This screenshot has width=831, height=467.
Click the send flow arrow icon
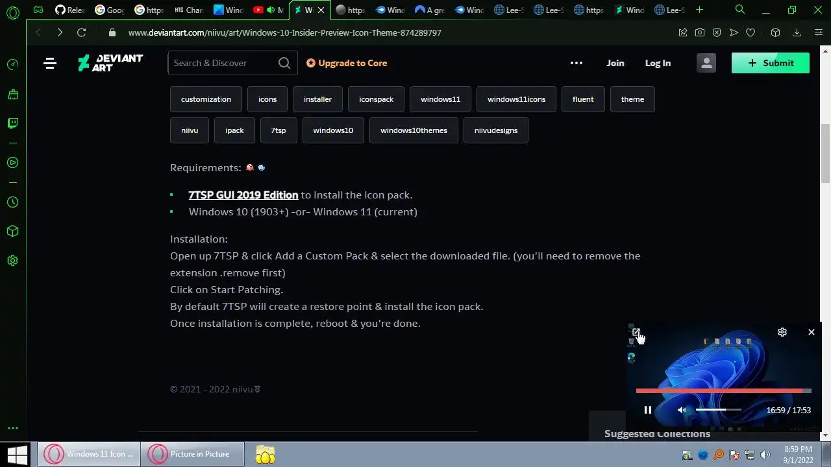click(x=734, y=32)
